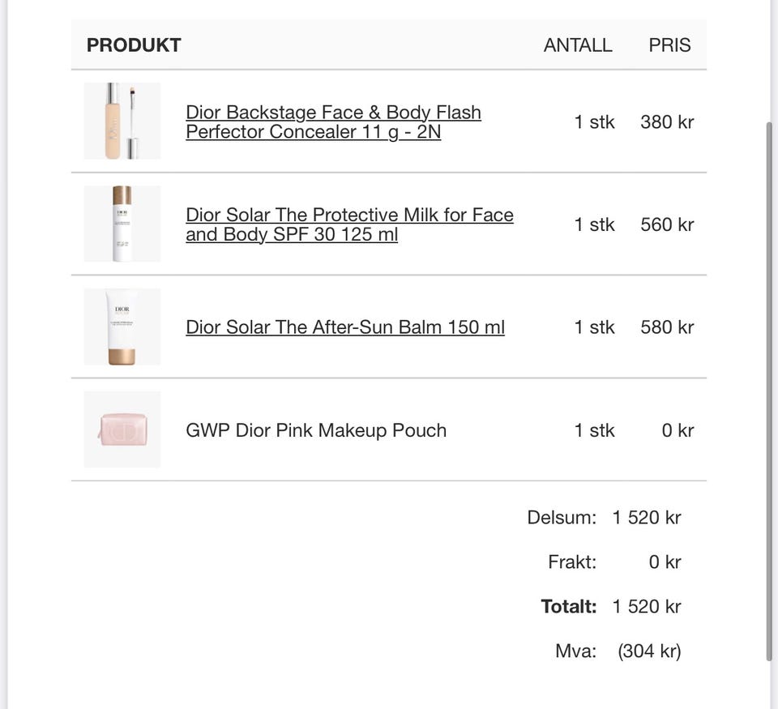
Task: Click the concealer product thumbnail
Action: point(122,121)
